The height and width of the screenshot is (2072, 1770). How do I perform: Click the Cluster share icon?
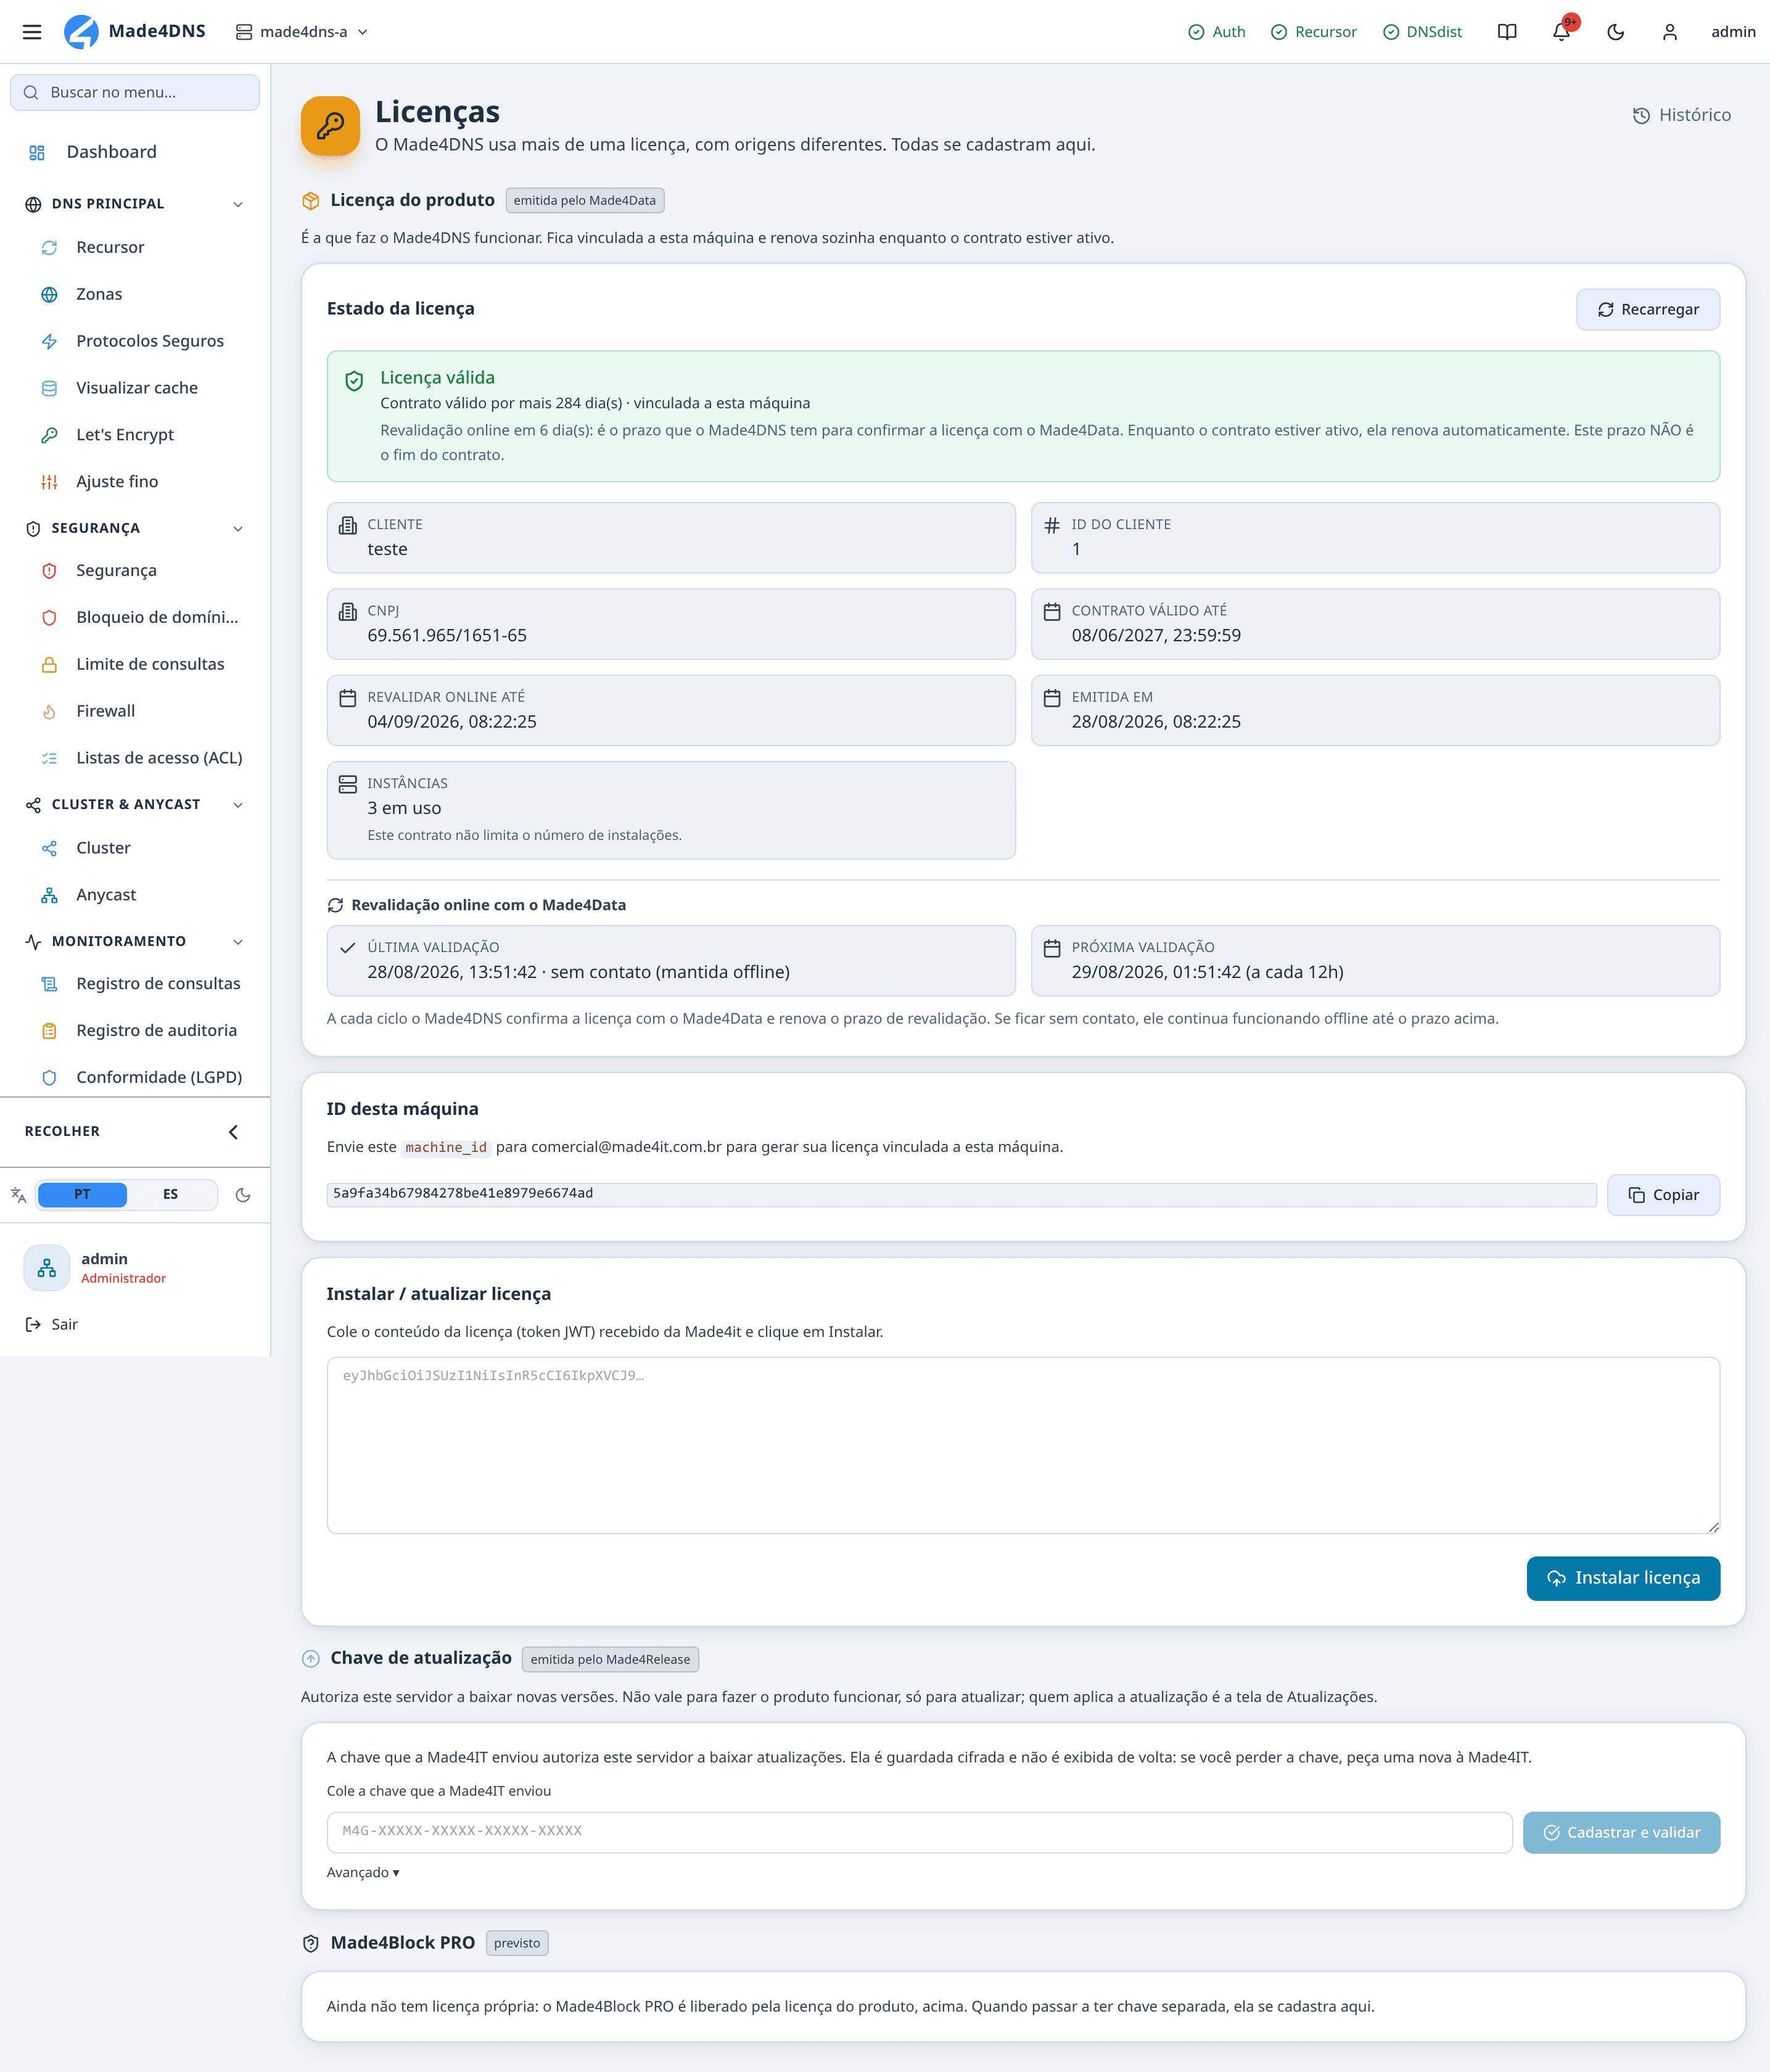pyautogui.click(x=49, y=848)
